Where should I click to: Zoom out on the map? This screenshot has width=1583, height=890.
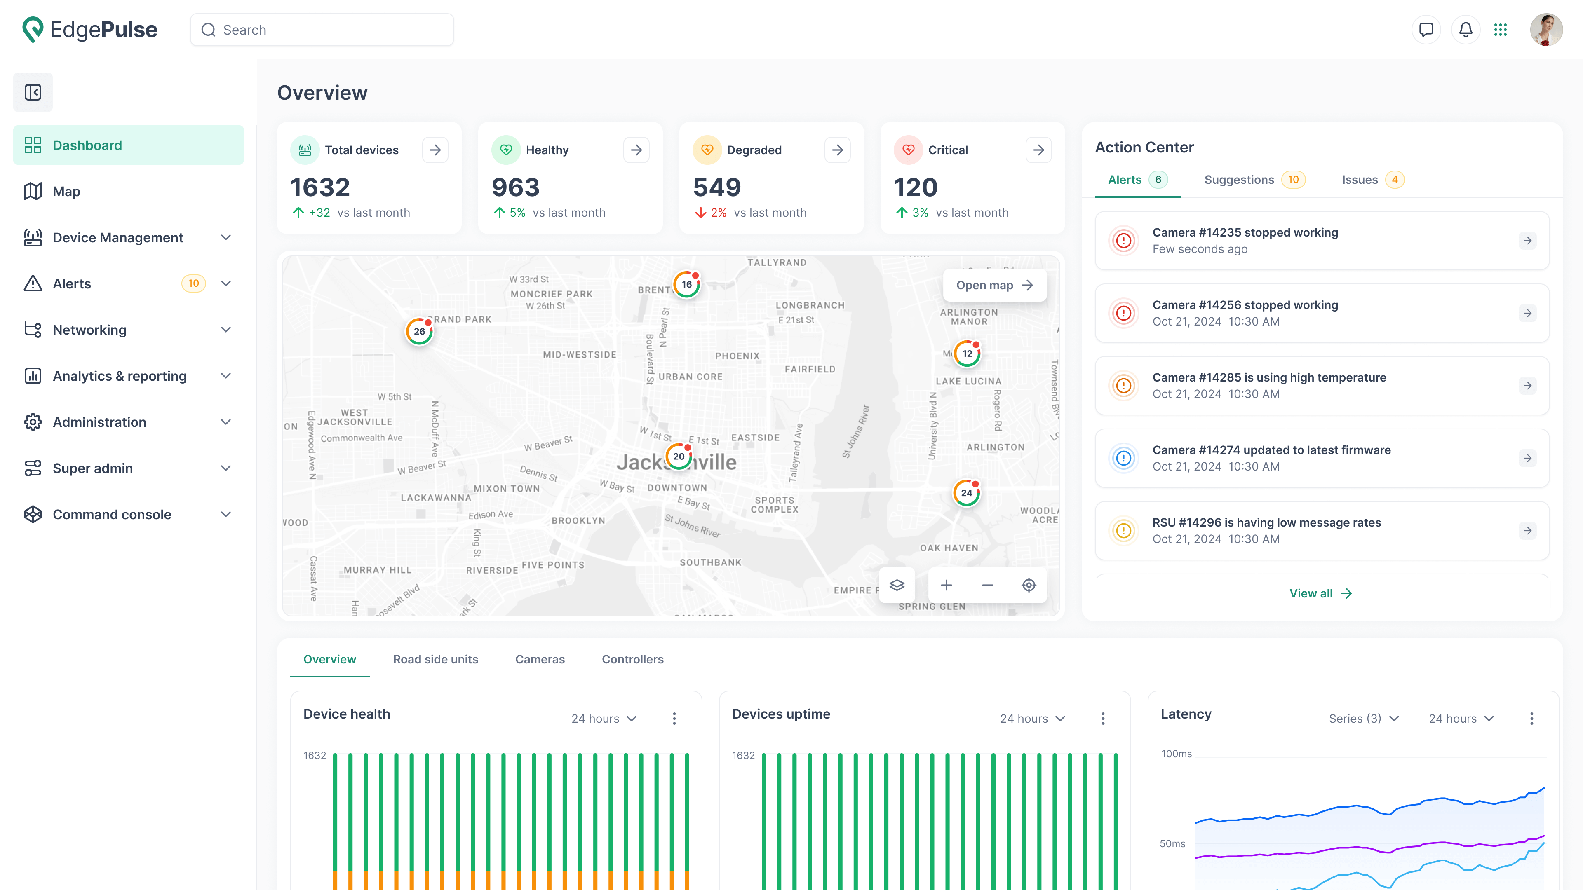click(988, 585)
